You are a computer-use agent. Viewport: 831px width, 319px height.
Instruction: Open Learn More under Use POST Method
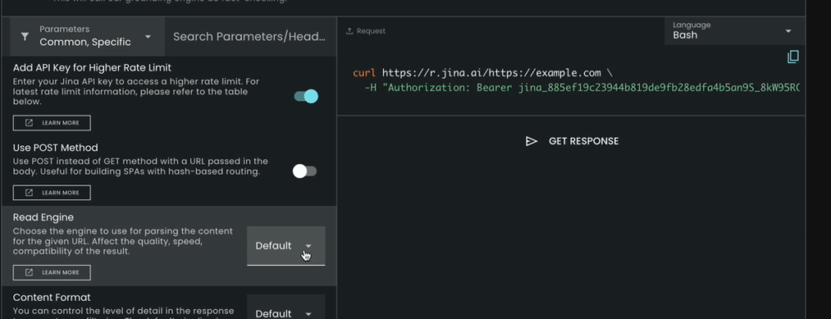[52, 193]
